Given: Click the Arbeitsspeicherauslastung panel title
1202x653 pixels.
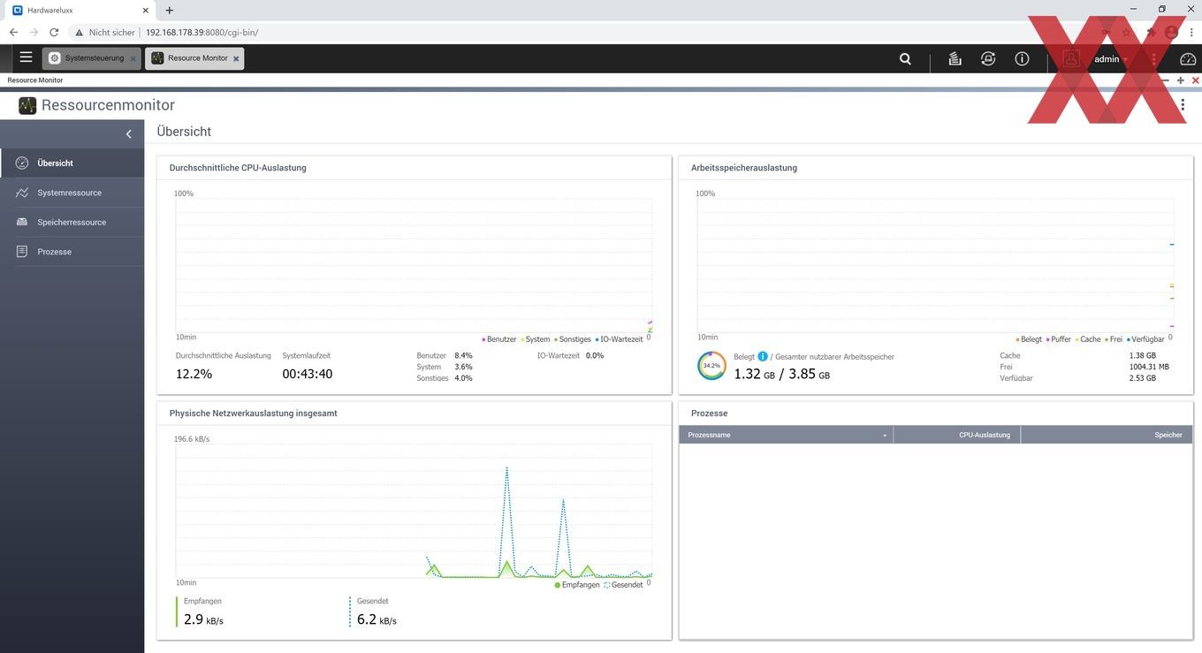Looking at the screenshot, I should [744, 168].
